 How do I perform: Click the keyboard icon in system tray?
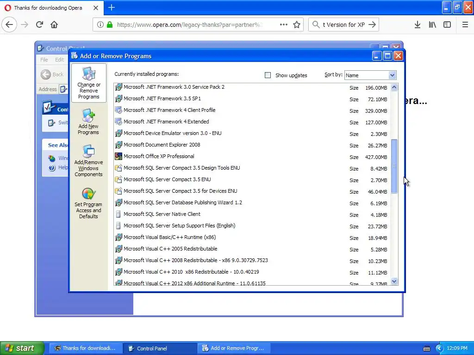point(426,349)
